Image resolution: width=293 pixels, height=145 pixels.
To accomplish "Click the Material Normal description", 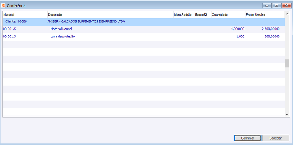I will click(61, 29).
